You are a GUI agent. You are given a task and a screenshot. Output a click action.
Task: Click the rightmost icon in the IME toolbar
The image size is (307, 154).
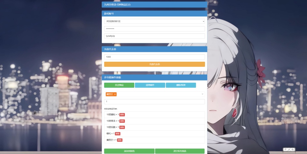tap(293, 150)
